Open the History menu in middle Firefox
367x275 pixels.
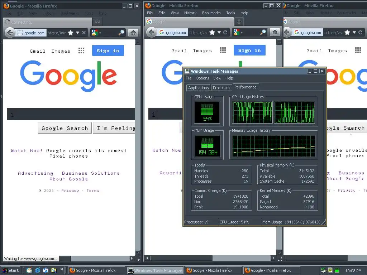[x=190, y=13]
